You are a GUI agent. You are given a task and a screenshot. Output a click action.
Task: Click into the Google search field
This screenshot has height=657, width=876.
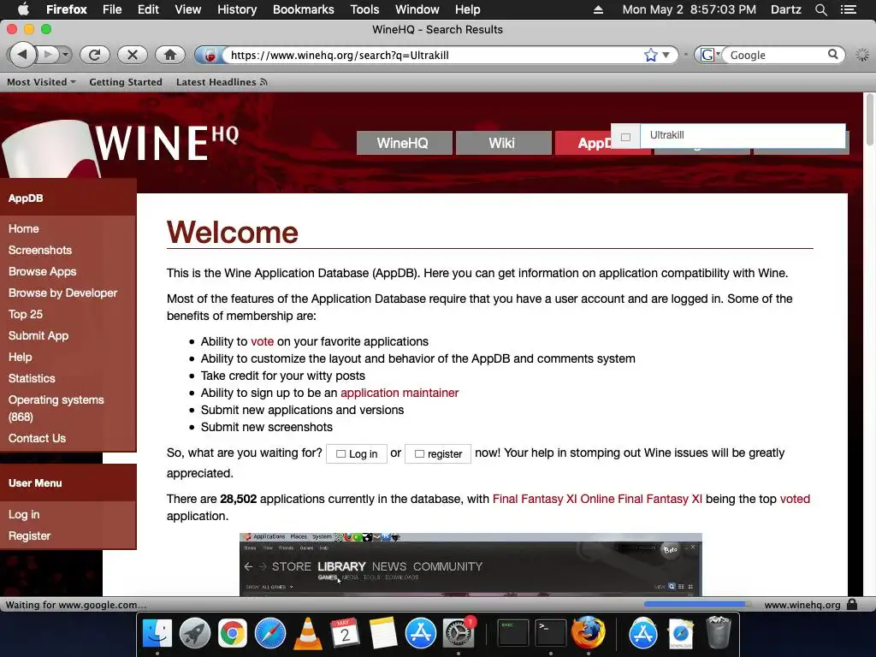coord(775,55)
